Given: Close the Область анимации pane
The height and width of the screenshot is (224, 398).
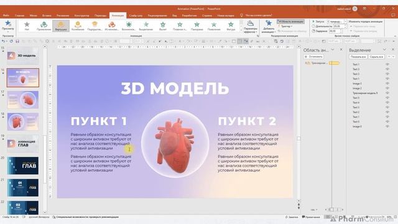Looking at the screenshot, I should pos(341,50).
